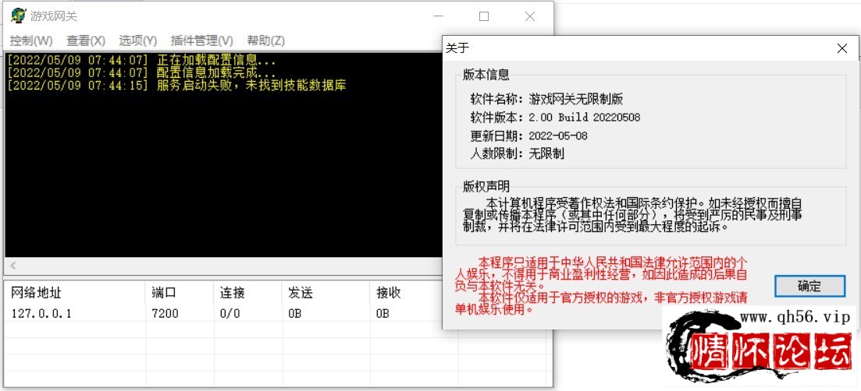Click the 软件版本 2.00 Build 20220508 text
Image resolution: width=861 pixels, height=391 pixels.
(554, 117)
